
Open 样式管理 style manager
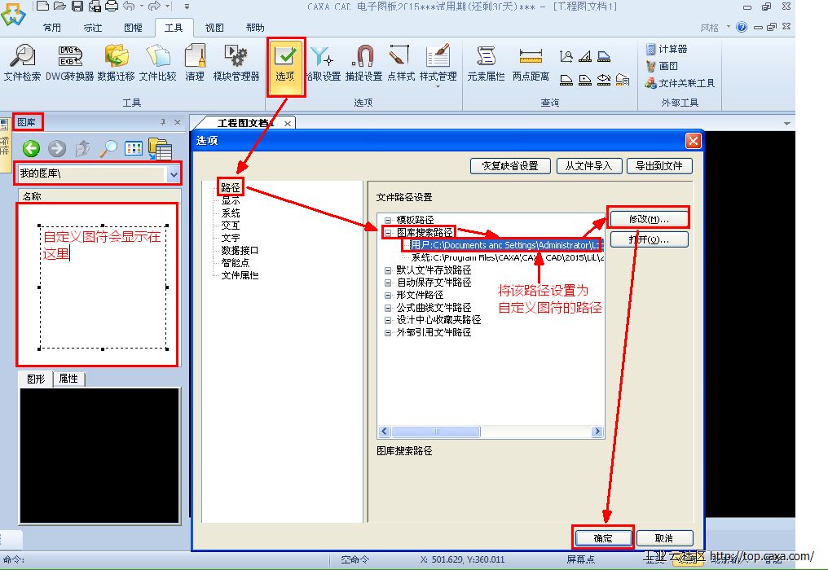tap(438, 64)
